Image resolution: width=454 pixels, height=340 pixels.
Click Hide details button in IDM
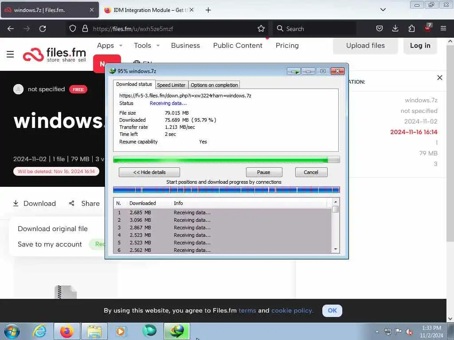tap(149, 172)
